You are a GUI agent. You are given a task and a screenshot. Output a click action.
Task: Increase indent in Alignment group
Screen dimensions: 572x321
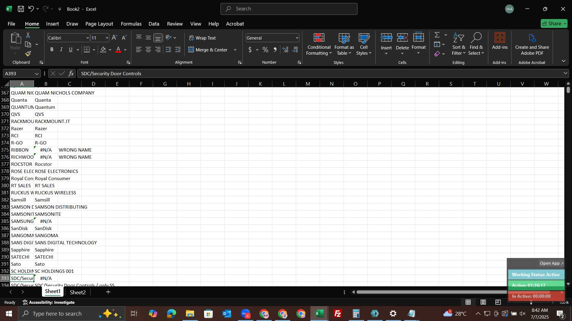pos(178,50)
